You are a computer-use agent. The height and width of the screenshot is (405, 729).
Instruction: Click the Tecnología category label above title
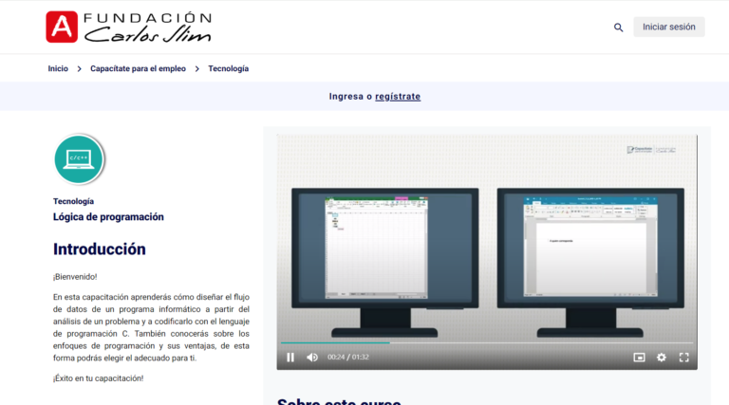coord(73,201)
